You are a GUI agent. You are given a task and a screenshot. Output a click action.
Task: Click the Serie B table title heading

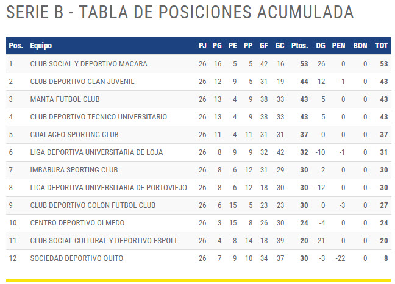coord(180,12)
